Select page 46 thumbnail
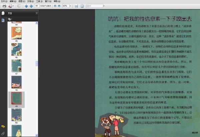The image size is (200, 137). tap(16, 49)
